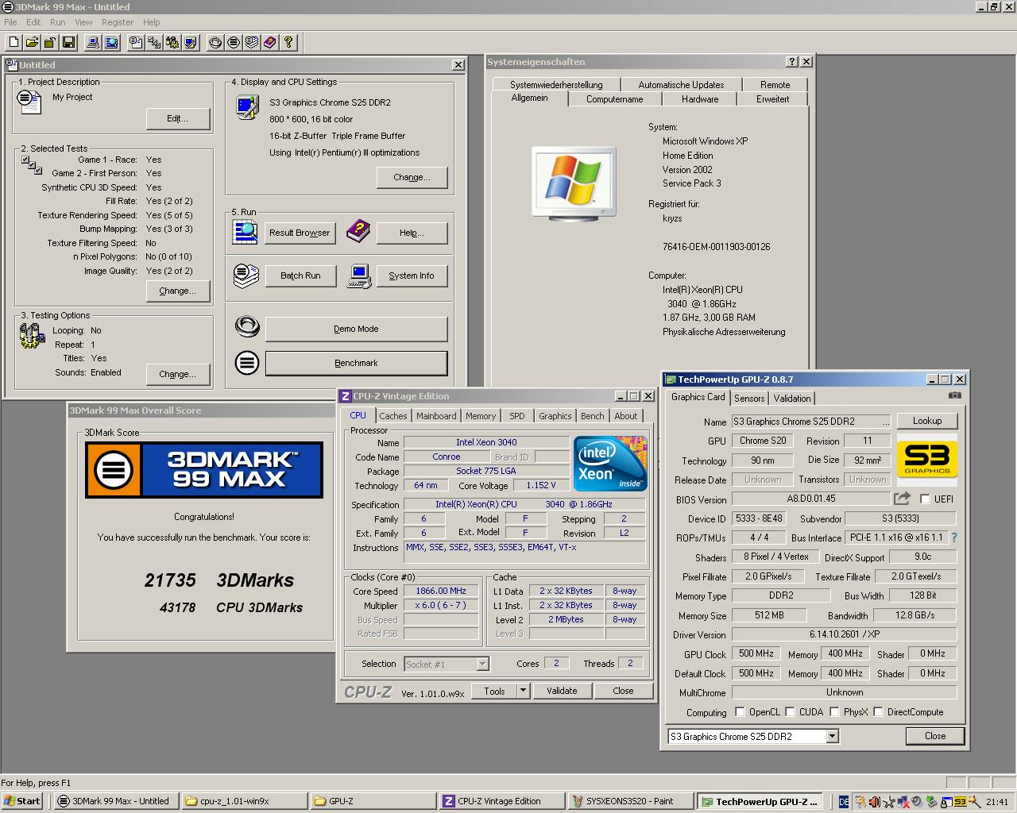Screen dimensions: 1017x813
Task: Click the Start button on taskbar
Action: (x=21, y=801)
